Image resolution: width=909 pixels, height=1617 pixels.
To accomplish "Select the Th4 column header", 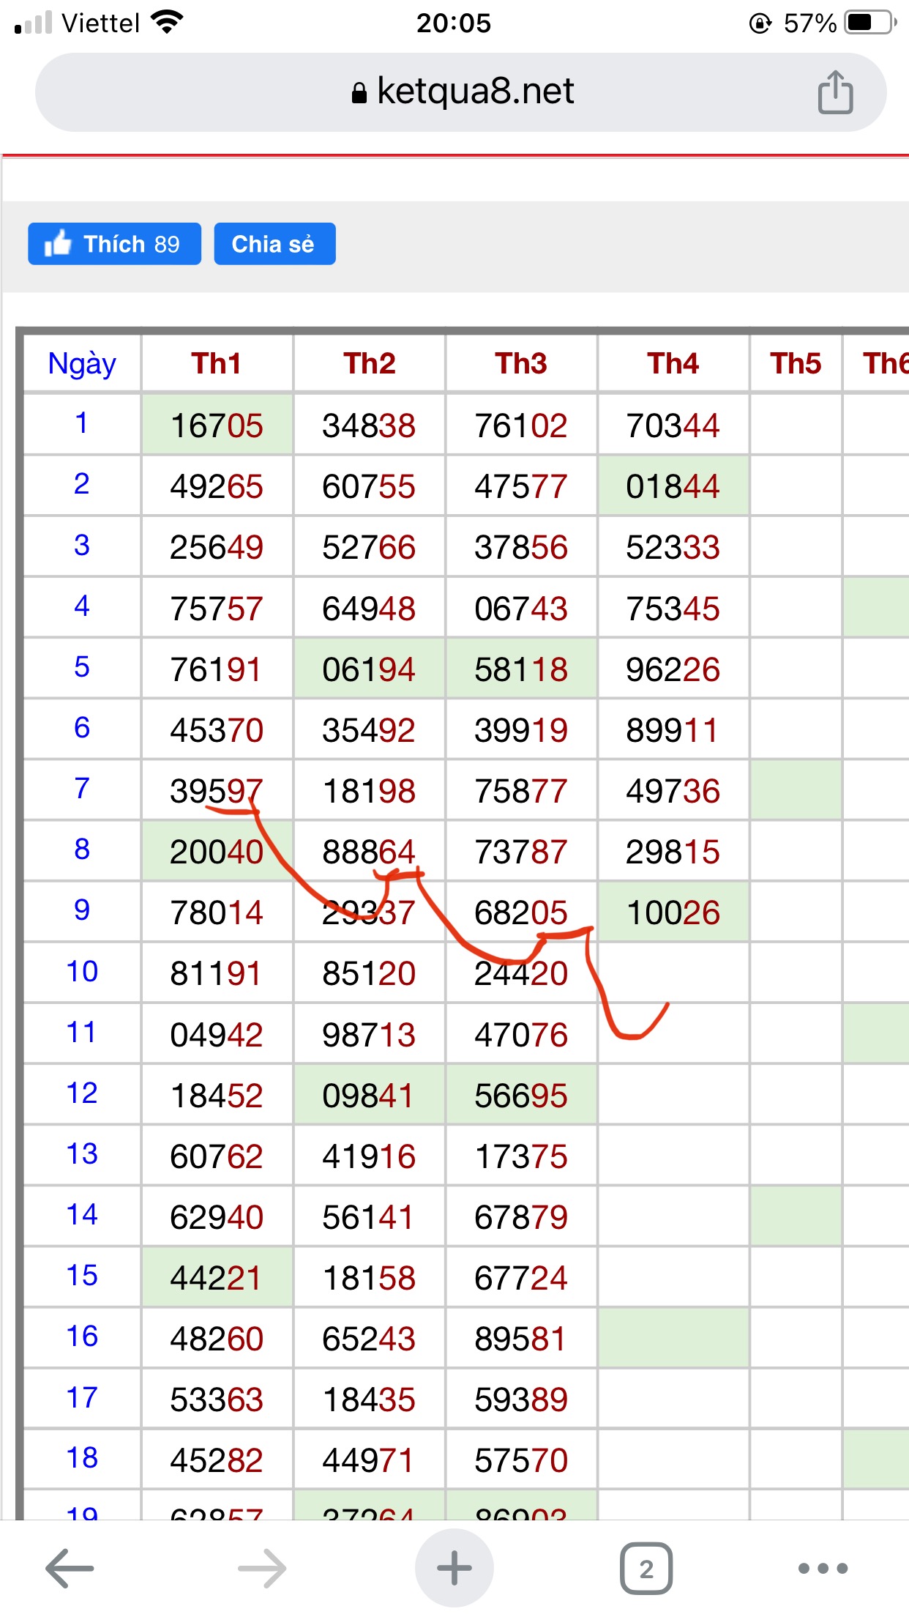I will 673,363.
